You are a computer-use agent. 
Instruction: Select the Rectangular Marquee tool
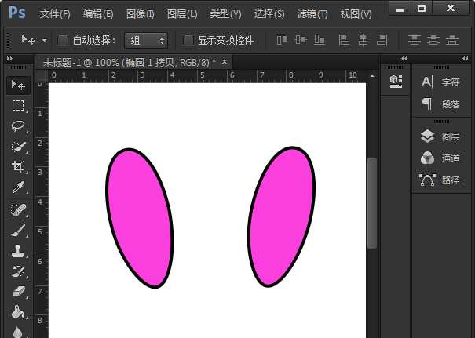(x=18, y=105)
